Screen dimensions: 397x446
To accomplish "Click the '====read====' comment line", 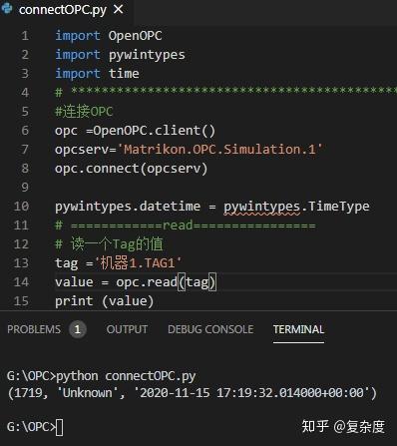I will pyautogui.click(x=186, y=225).
